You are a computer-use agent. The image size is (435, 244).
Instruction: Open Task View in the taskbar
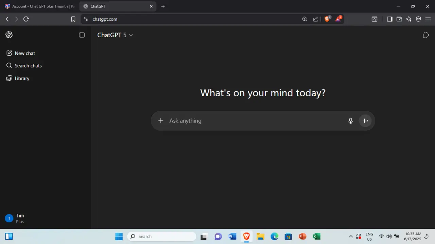click(x=204, y=237)
